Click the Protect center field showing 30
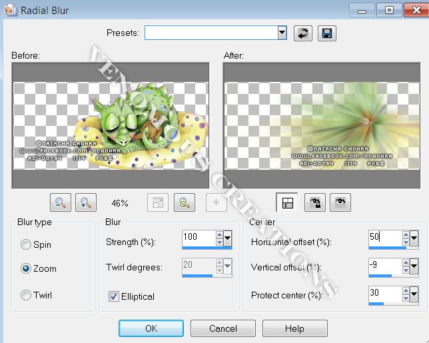The height and width of the screenshot is (343, 429). (x=386, y=294)
